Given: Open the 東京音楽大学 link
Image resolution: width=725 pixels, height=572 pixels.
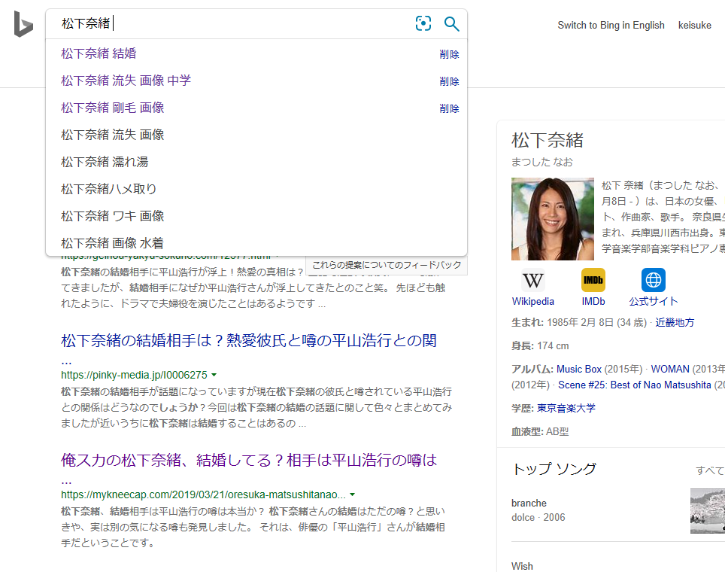Looking at the screenshot, I should [566, 408].
